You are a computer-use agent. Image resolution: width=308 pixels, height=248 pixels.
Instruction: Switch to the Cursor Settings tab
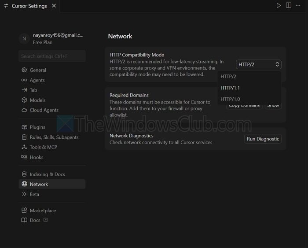pos(29,6)
